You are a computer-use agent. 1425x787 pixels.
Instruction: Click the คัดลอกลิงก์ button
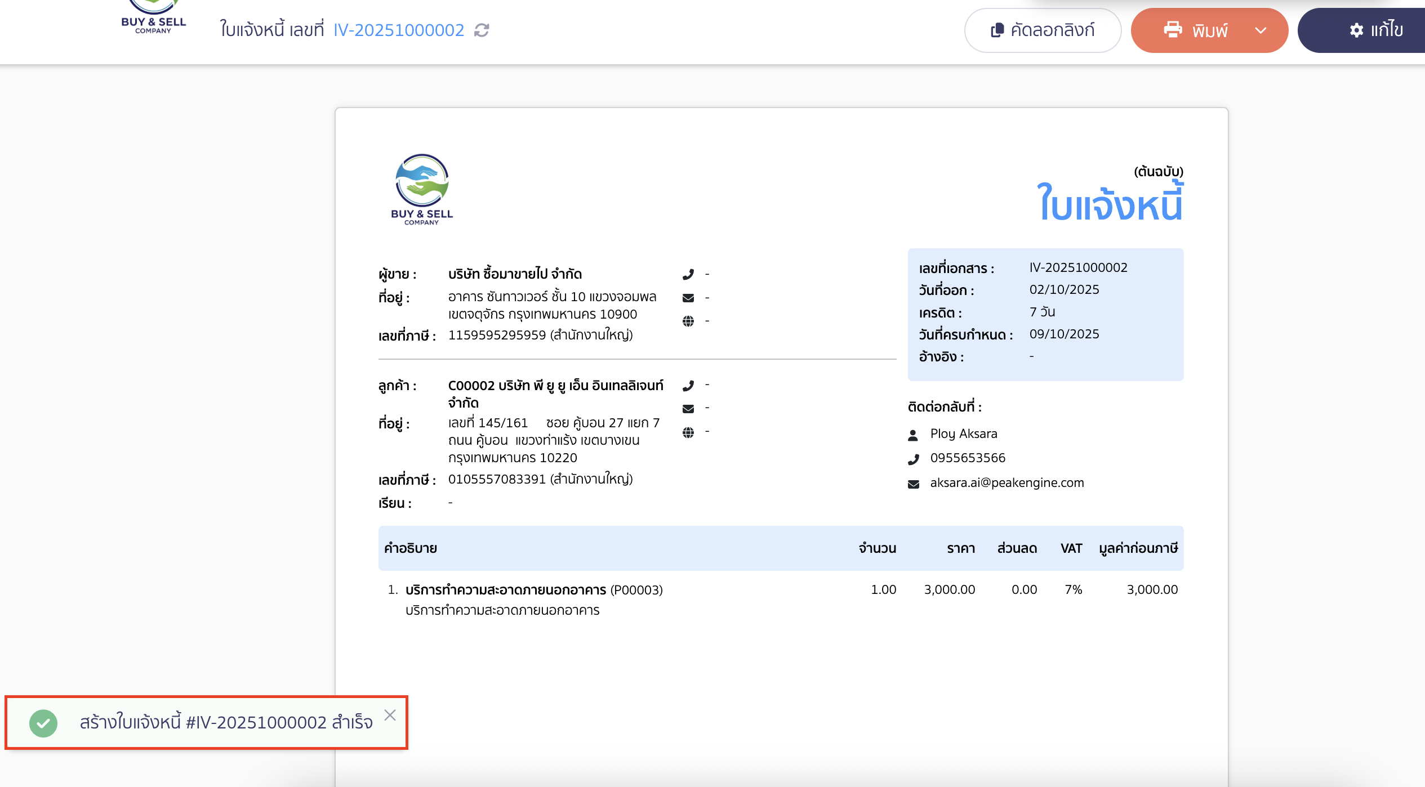coord(1043,30)
